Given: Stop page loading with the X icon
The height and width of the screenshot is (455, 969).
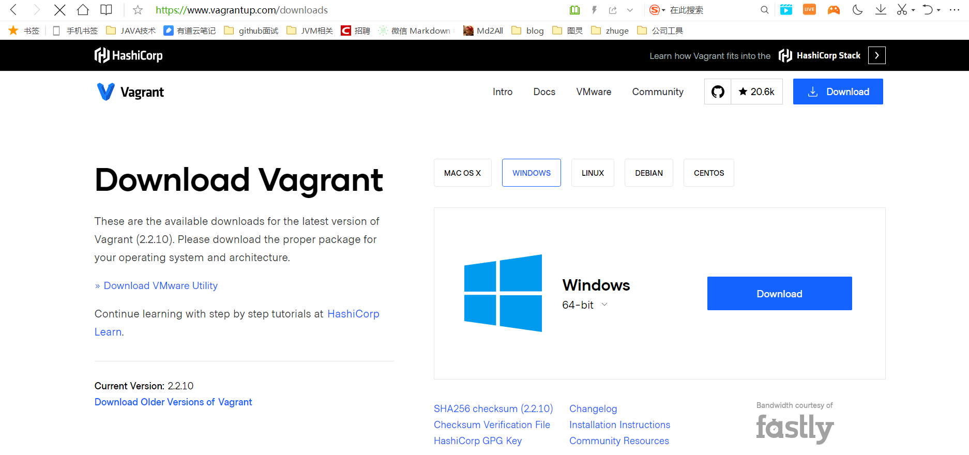Looking at the screenshot, I should pyautogui.click(x=59, y=10).
